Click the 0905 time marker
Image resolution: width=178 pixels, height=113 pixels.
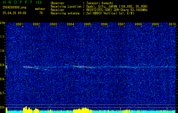click(87, 24)
